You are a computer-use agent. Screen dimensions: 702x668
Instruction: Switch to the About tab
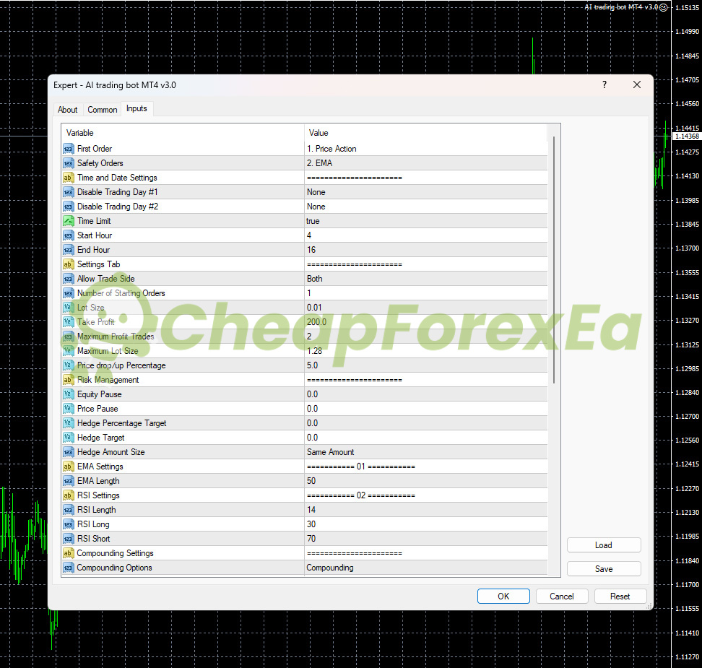point(68,110)
